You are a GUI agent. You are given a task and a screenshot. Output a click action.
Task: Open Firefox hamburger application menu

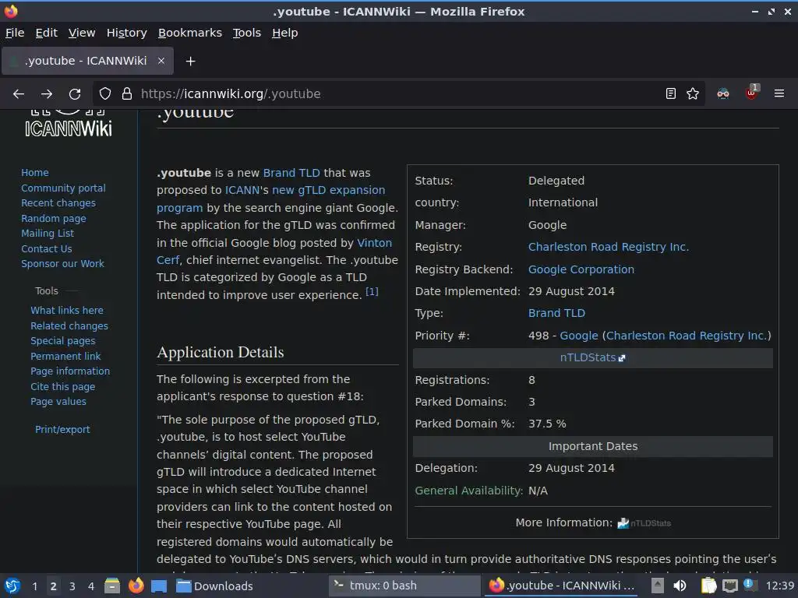point(779,93)
